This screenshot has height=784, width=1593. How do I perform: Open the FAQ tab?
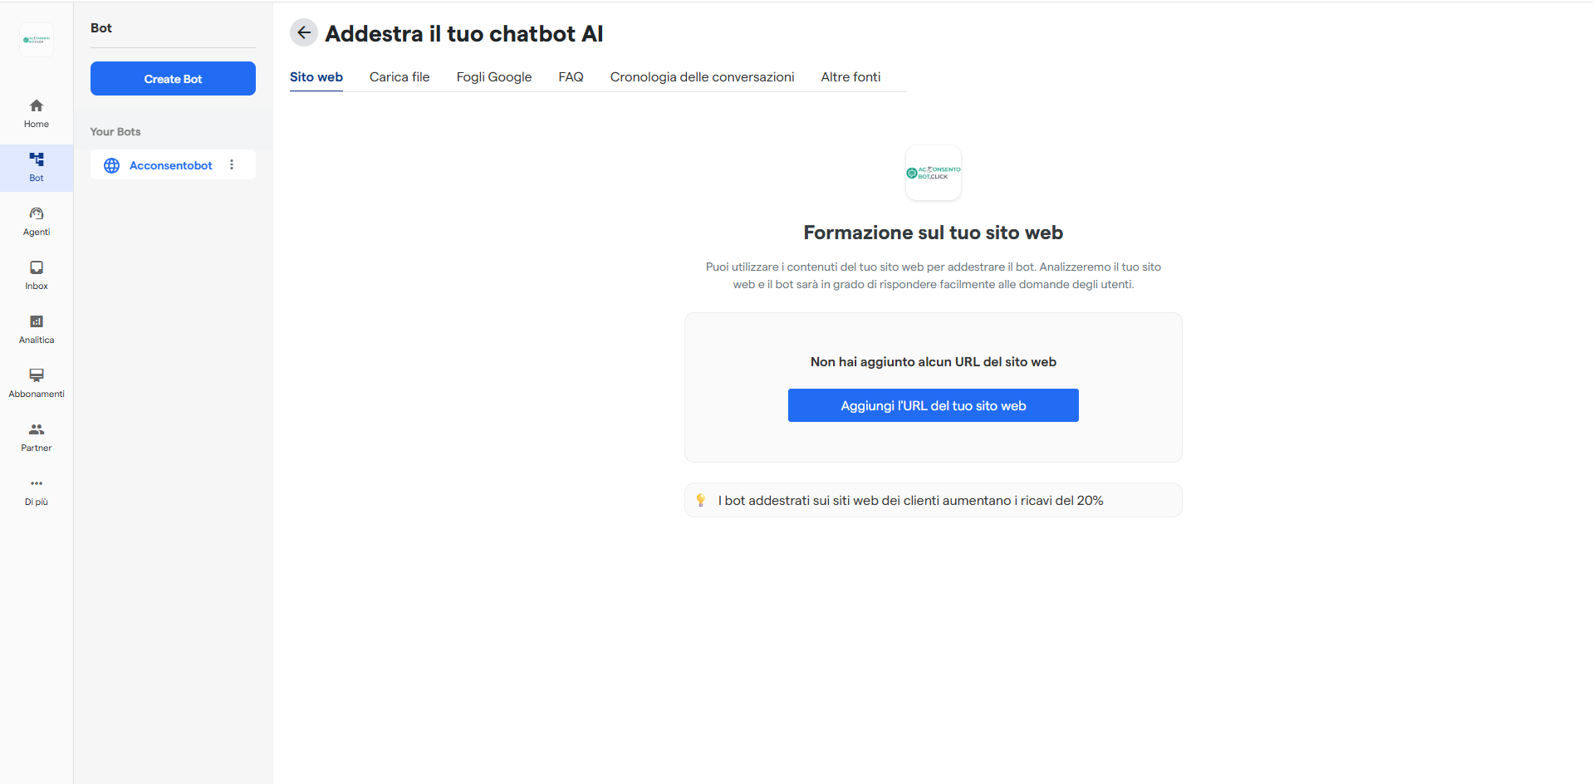point(571,76)
